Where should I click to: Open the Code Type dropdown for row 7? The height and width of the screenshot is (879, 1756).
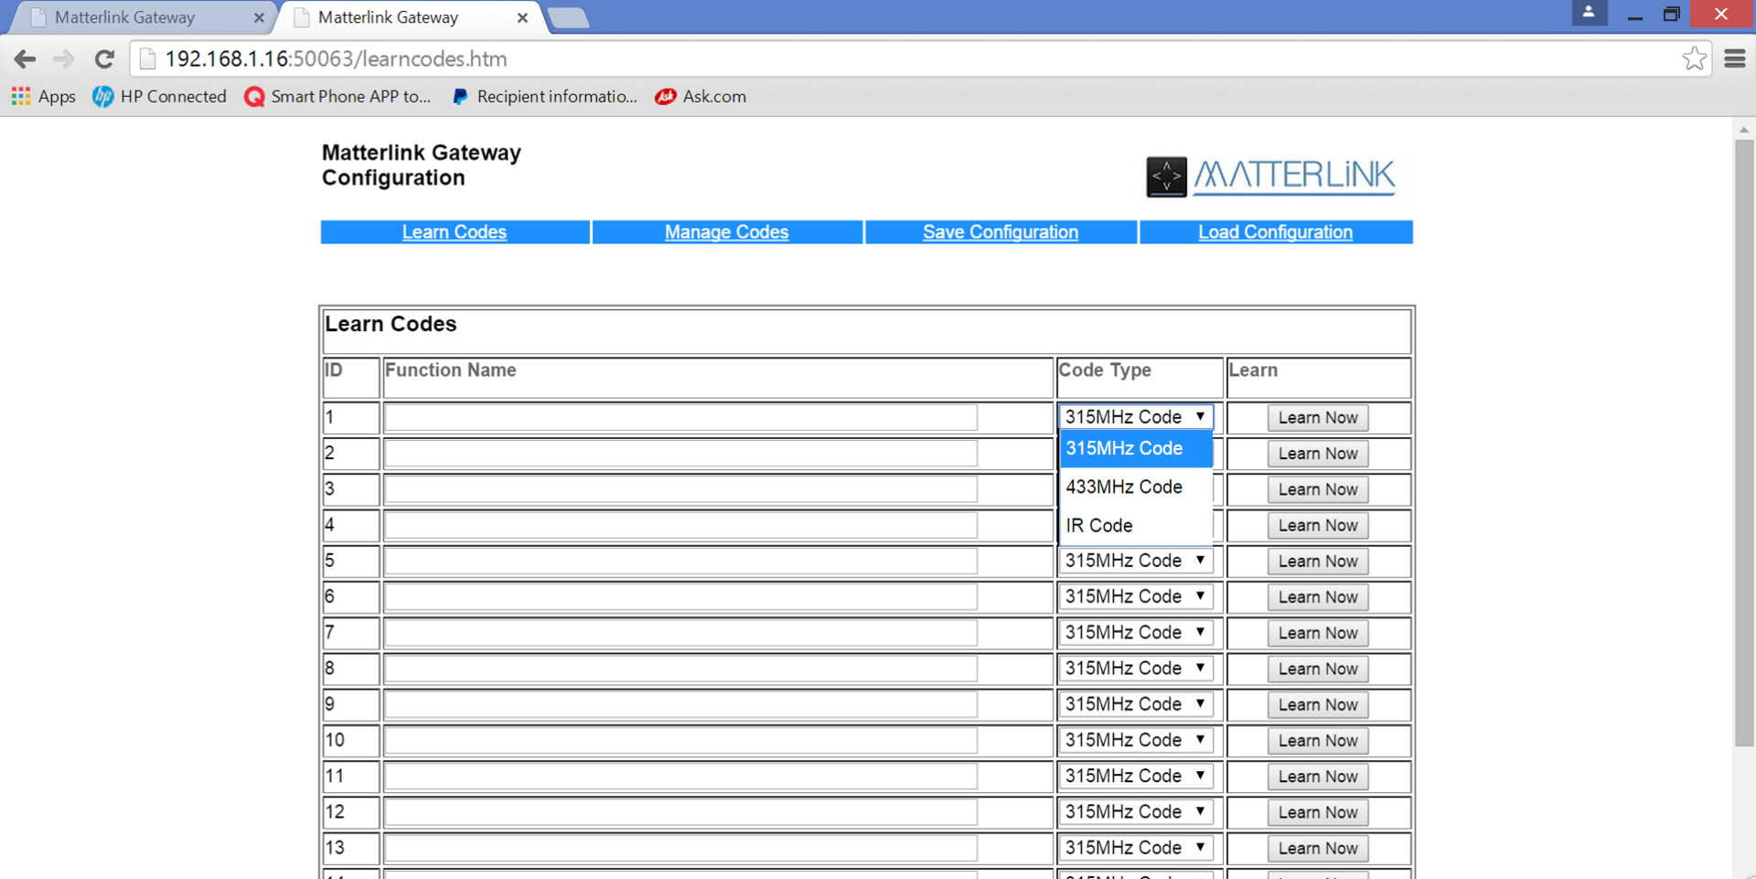point(1136,632)
